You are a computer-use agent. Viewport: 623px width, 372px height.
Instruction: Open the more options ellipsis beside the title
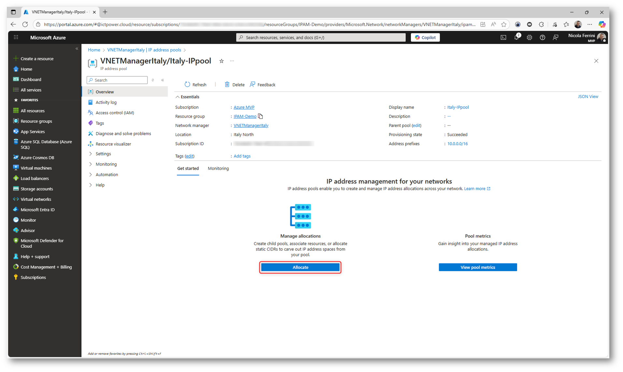pyautogui.click(x=232, y=61)
